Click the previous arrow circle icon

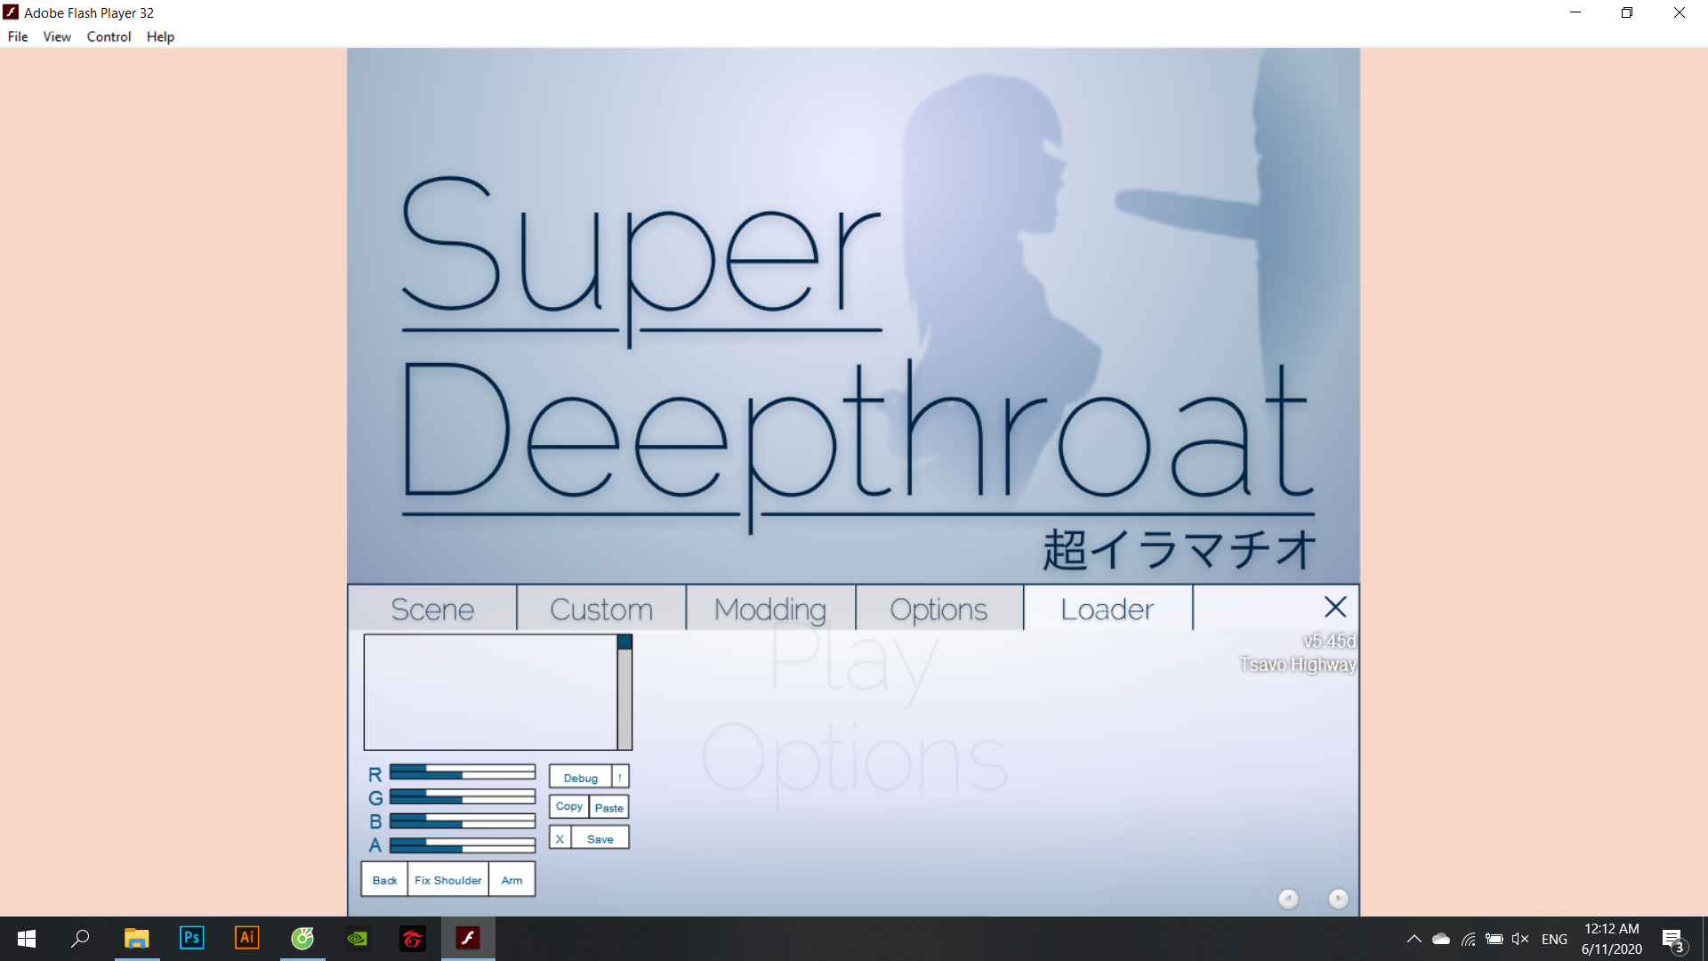(x=1288, y=899)
